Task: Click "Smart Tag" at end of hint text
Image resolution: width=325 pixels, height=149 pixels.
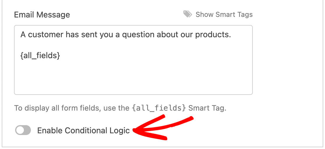Action: click(x=207, y=109)
